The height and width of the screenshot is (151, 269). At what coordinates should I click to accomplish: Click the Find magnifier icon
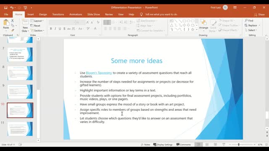246,21
